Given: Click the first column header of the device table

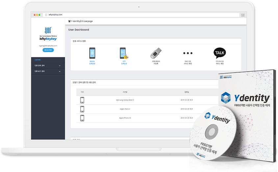Looking at the screenshot, I should coord(82,92).
